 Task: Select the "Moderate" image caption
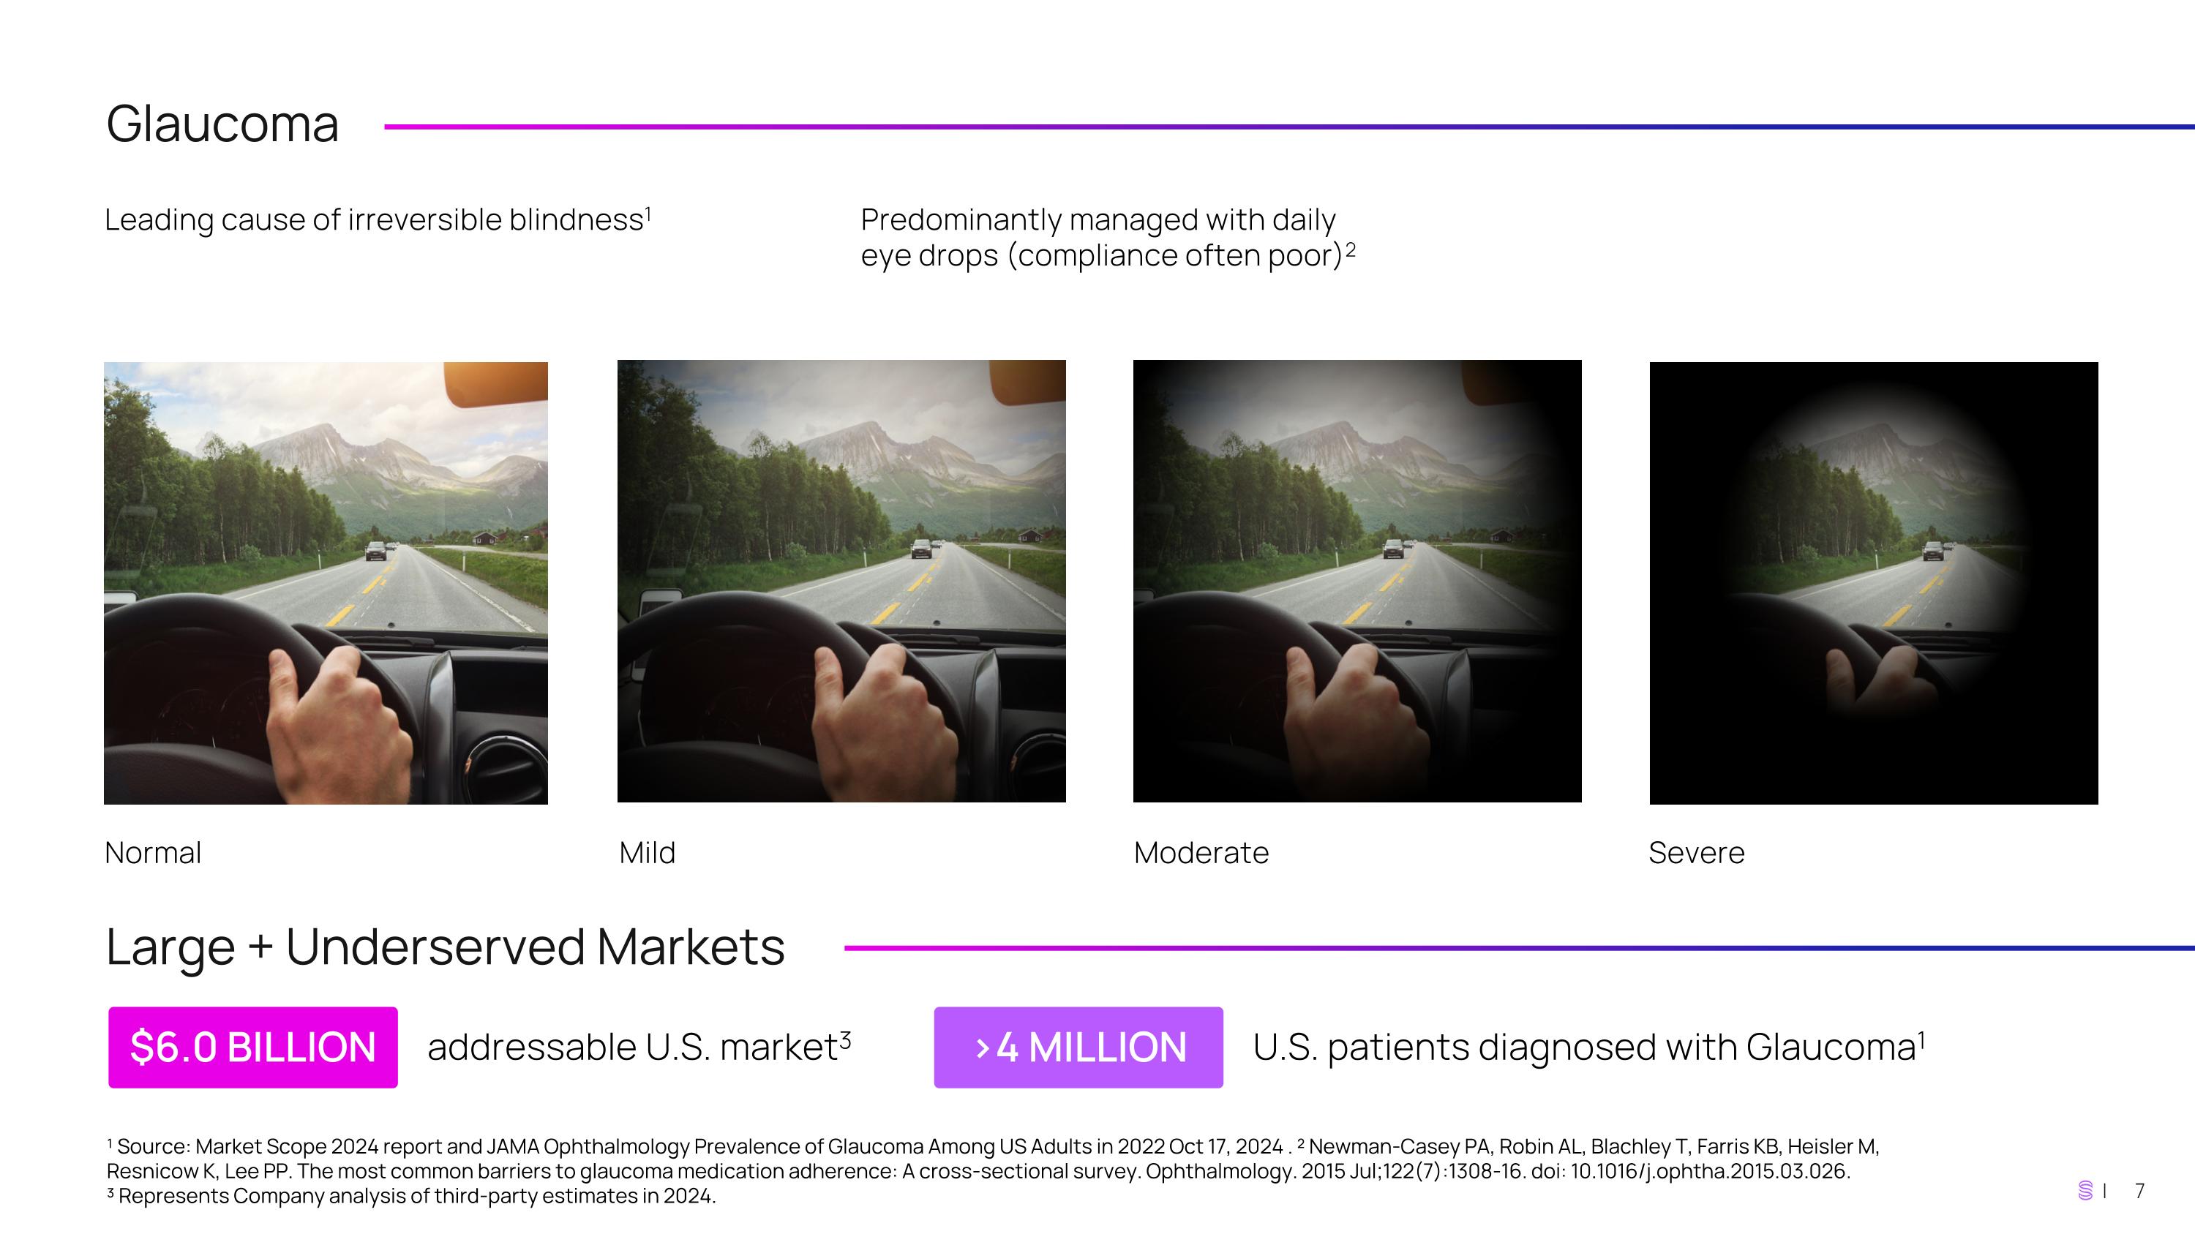point(1201,852)
